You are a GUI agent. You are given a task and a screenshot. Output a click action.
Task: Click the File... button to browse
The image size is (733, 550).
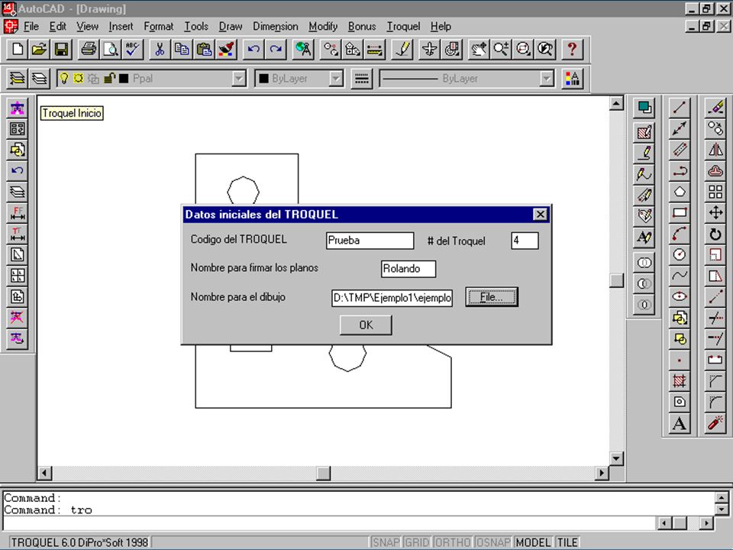click(x=492, y=297)
